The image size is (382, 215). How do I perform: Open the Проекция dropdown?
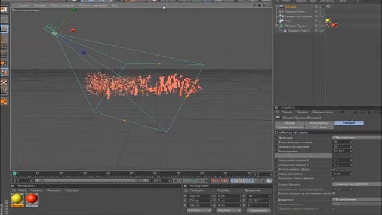click(x=357, y=137)
